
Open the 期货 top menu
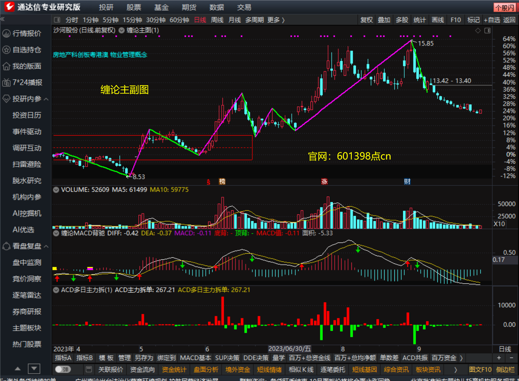click(x=189, y=7)
